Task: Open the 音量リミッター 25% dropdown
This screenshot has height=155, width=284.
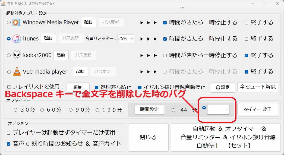Action: pyautogui.click(x=126, y=39)
